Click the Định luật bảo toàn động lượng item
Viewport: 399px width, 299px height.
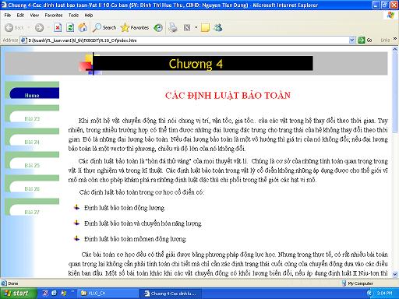125,208
